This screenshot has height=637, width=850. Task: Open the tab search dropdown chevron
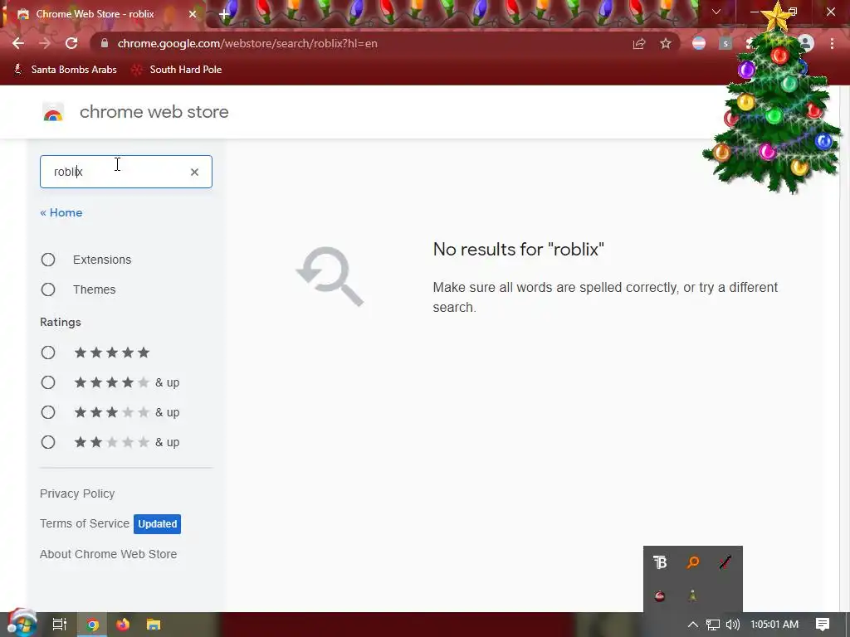pos(716,12)
